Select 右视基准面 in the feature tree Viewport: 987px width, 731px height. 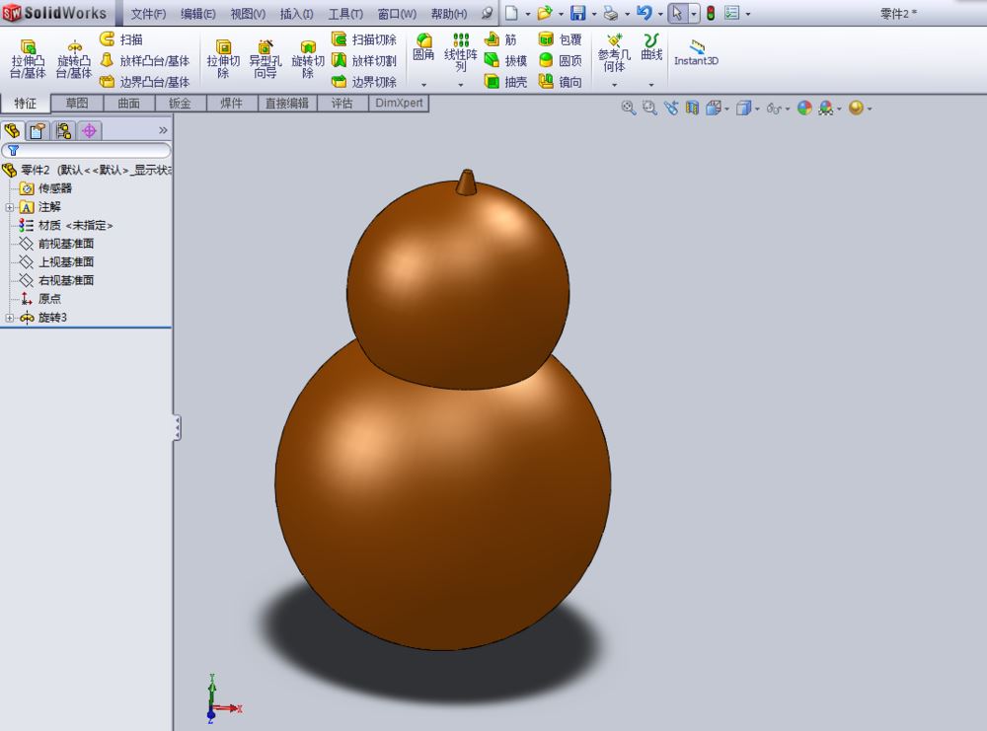56,280
